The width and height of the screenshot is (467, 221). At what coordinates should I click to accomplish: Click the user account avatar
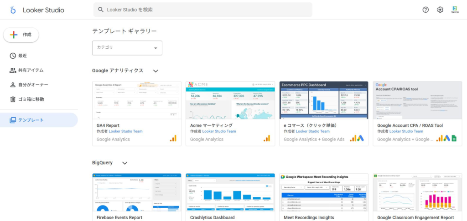[x=455, y=10]
